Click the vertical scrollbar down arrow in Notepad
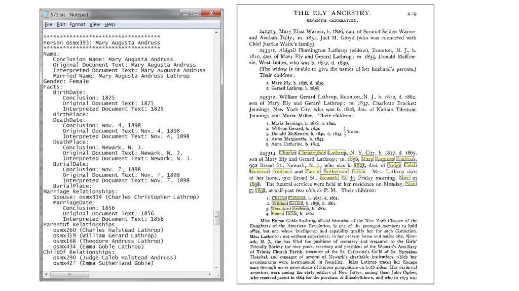The height and width of the screenshot is (291, 519). point(217,268)
